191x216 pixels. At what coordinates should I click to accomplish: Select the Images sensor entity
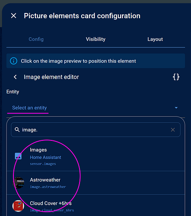click(x=95, y=156)
